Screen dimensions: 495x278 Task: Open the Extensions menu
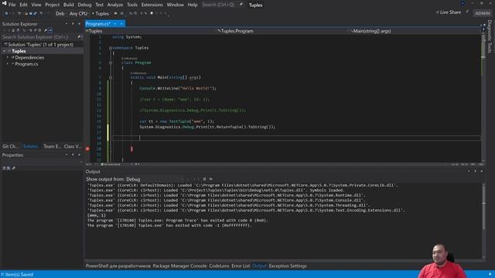pyautogui.click(x=152, y=5)
